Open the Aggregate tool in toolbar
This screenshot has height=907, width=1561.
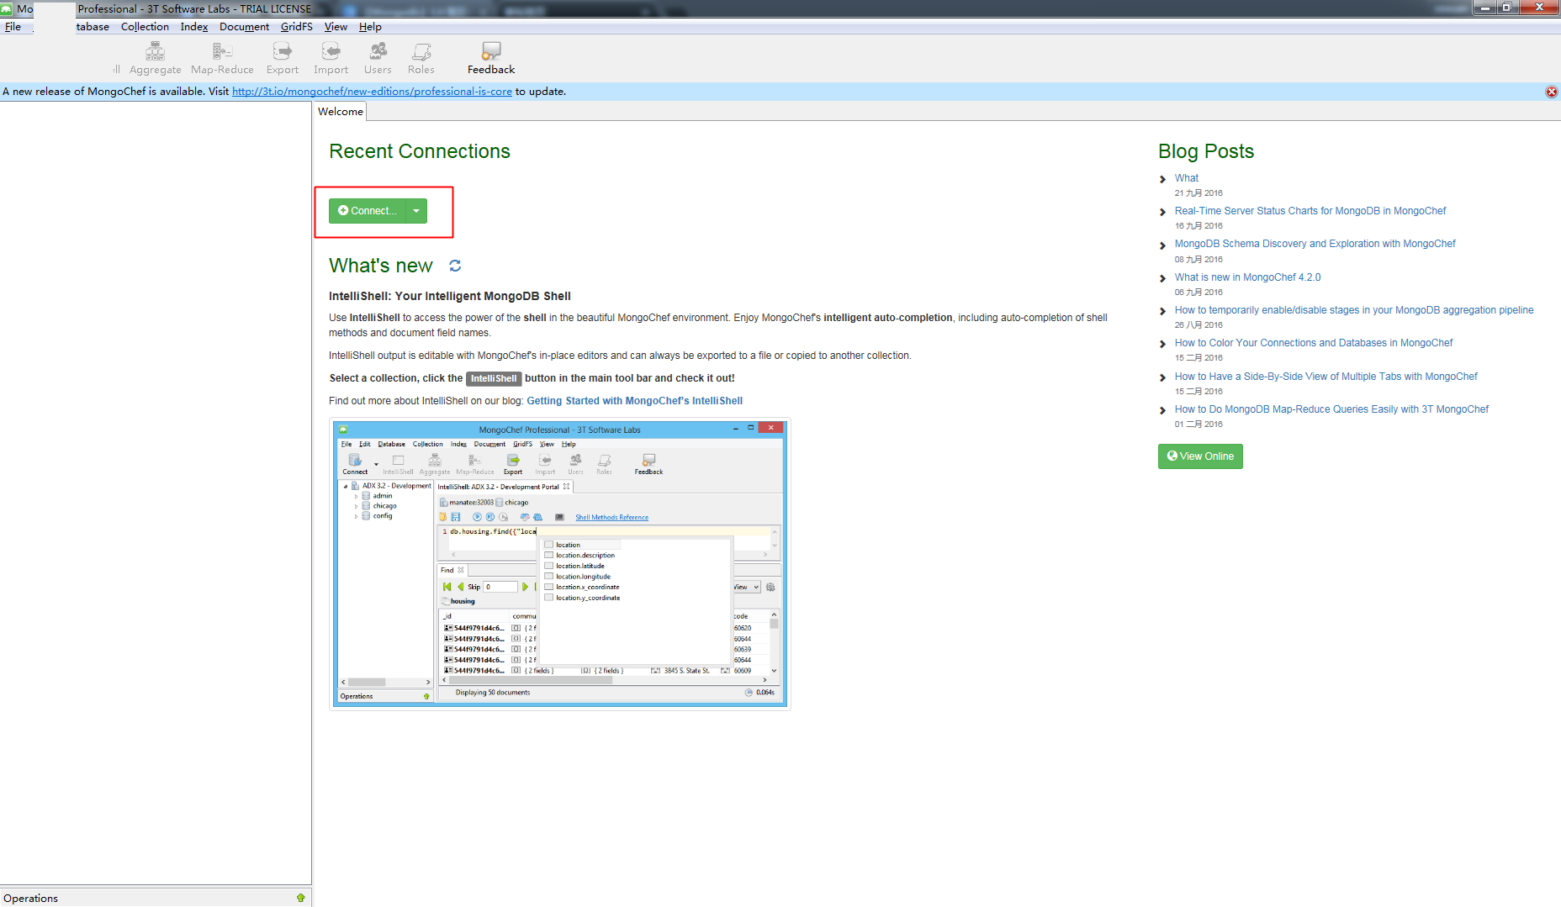click(x=156, y=59)
